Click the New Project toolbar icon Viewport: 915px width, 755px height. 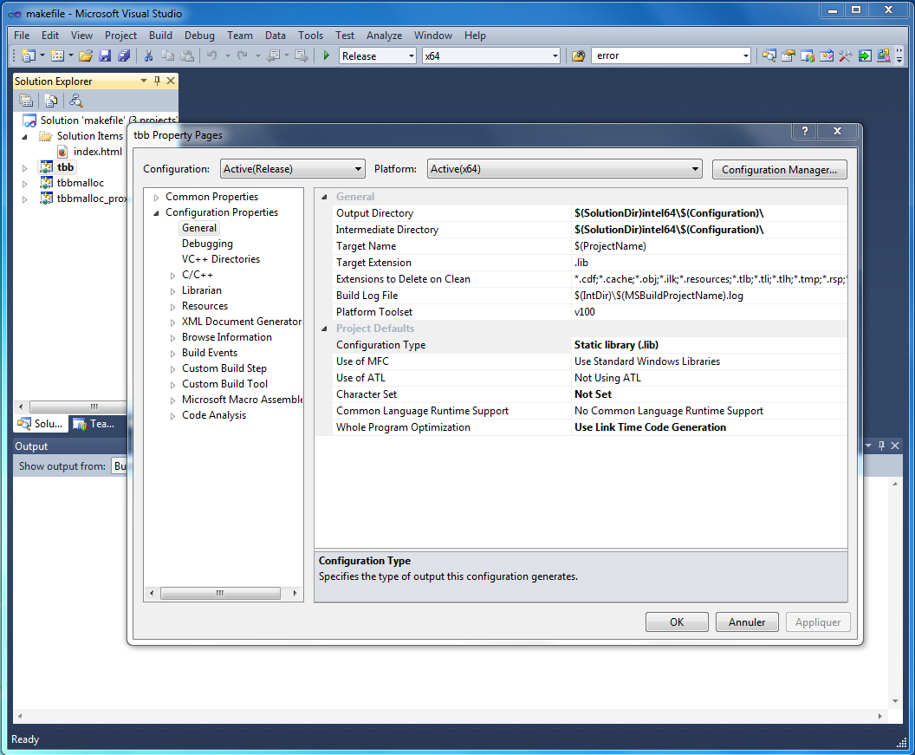tap(29, 55)
